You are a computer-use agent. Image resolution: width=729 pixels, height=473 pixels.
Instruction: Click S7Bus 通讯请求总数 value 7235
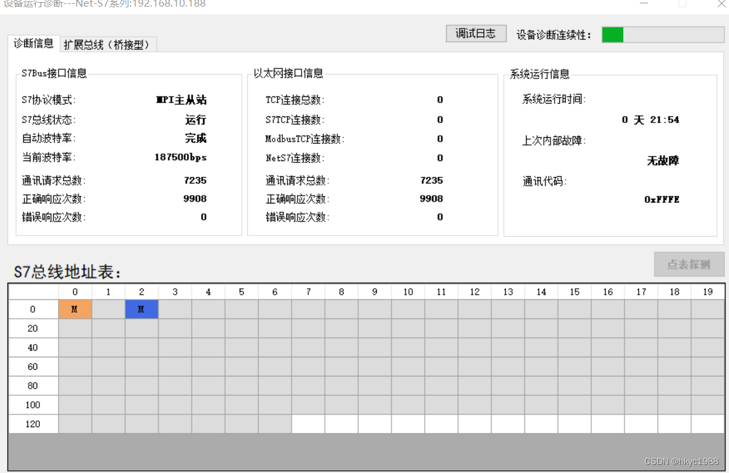(x=195, y=180)
